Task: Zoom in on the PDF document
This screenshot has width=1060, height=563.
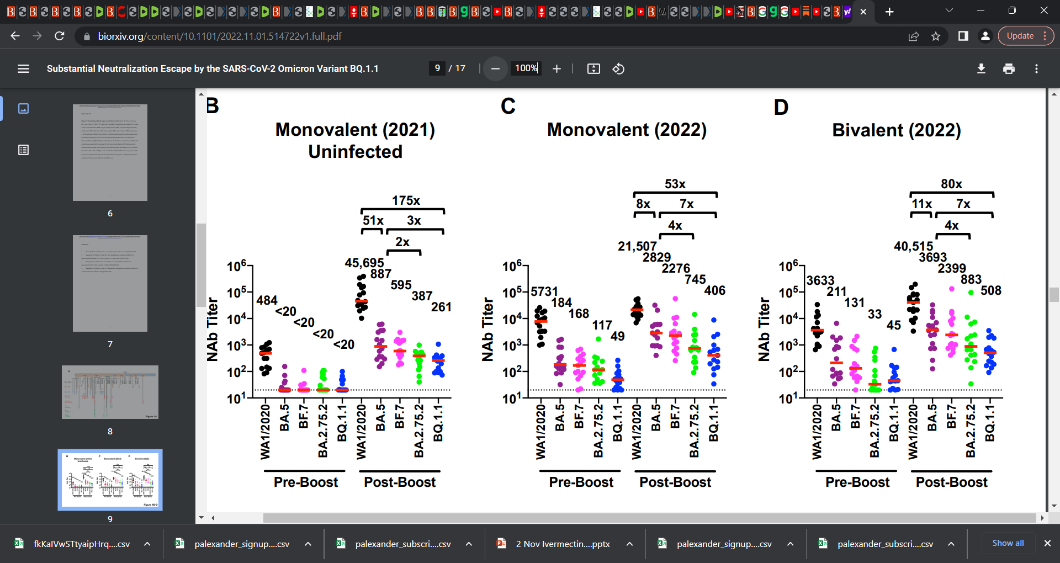Action: click(x=556, y=68)
